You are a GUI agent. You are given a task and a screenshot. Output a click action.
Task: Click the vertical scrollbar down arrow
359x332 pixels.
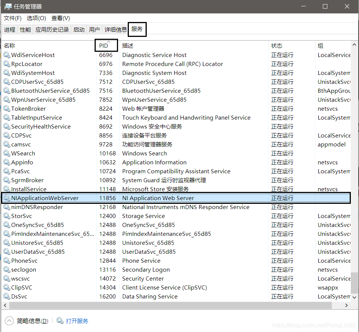click(x=354, y=297)
